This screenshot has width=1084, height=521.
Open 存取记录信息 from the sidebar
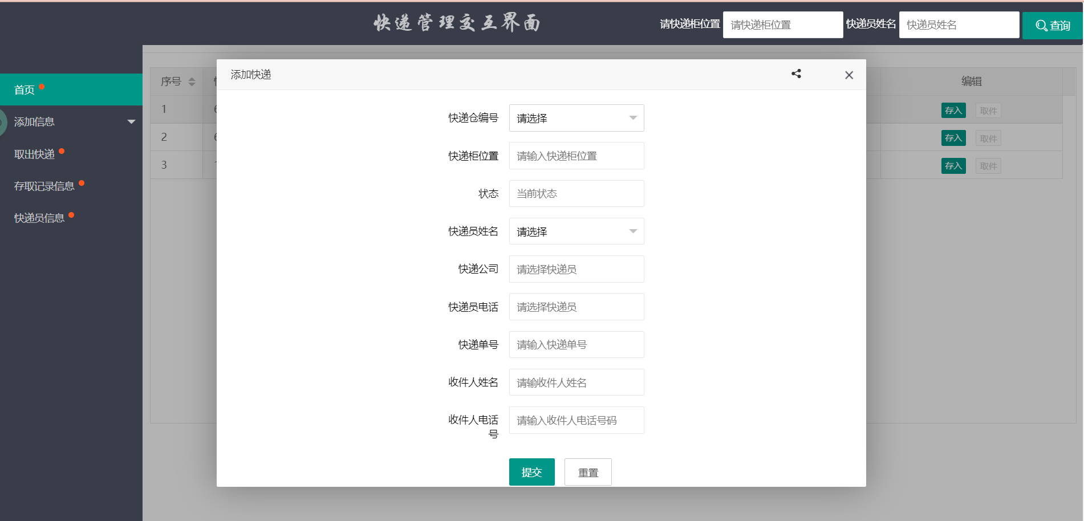(43, 185)
